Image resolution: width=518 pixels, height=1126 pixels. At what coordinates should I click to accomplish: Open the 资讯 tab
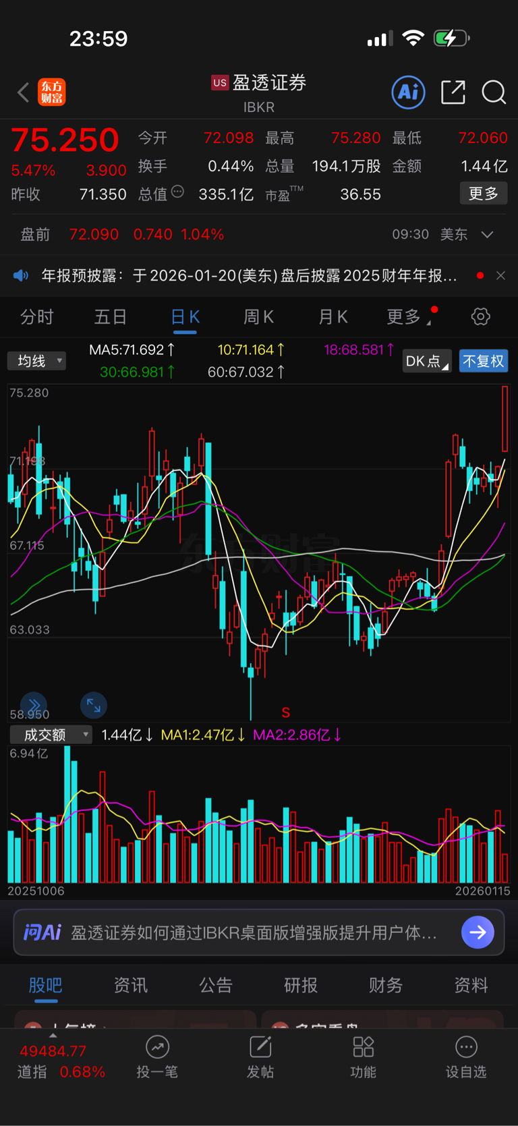pos(131,985)
